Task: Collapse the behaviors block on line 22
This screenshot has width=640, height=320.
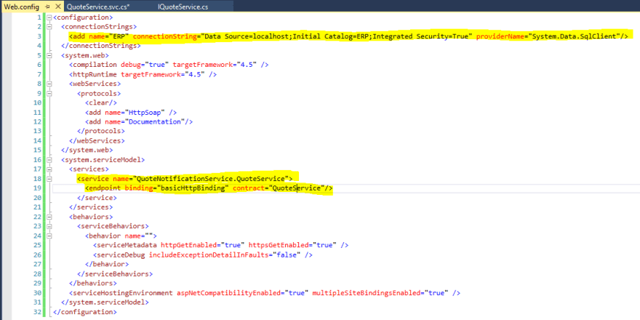Action: click(x=49, y=216)
